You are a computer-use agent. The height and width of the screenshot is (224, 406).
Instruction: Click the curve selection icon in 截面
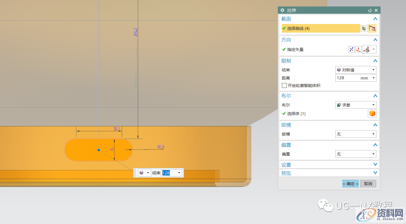click(372, 28)
